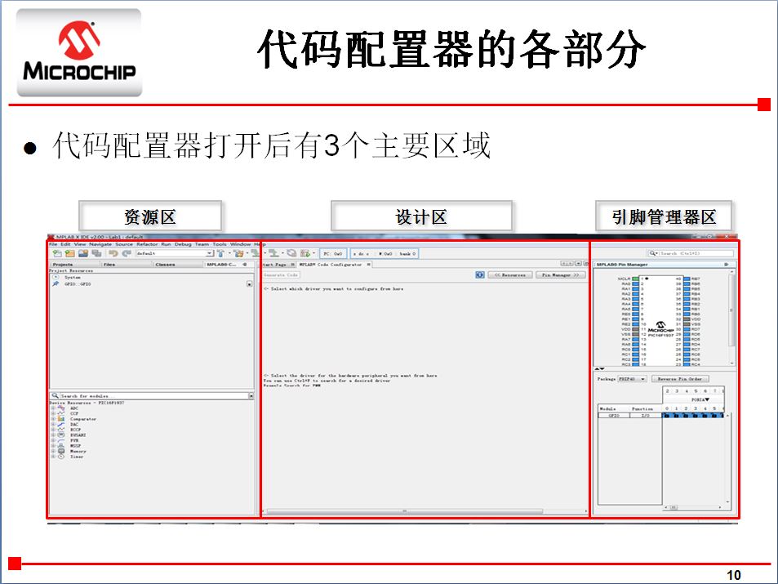
Task: Click the blue info icon beside Resources button
Action: tap(480, 274)
